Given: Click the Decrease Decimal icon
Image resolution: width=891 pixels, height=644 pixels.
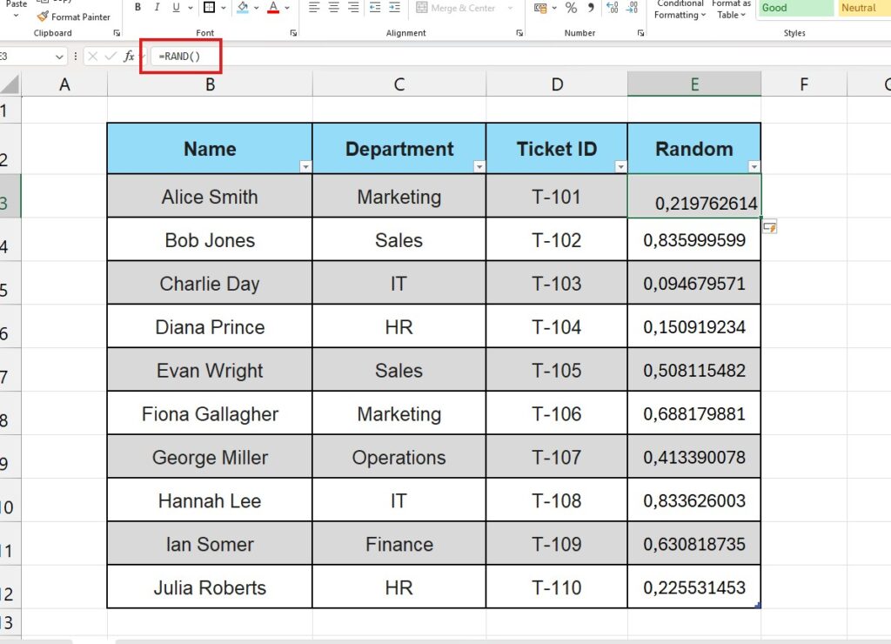Looking at the screenshot, I should (x=633, y=9).
